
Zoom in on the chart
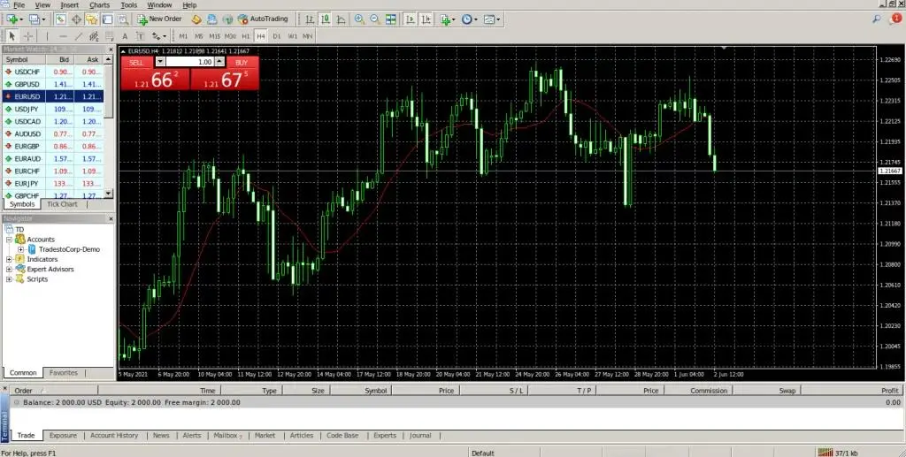[359, 19]
